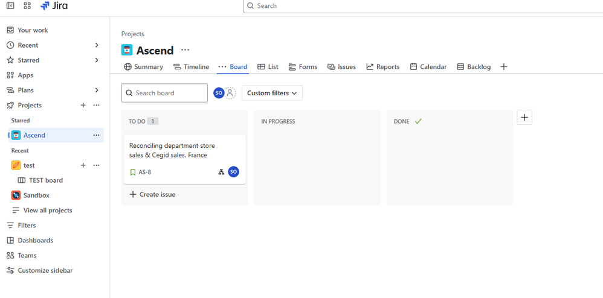This screenshot has height=298, width=603.
Task: Click the plus next to test project
Action: (x=83, y=165)
